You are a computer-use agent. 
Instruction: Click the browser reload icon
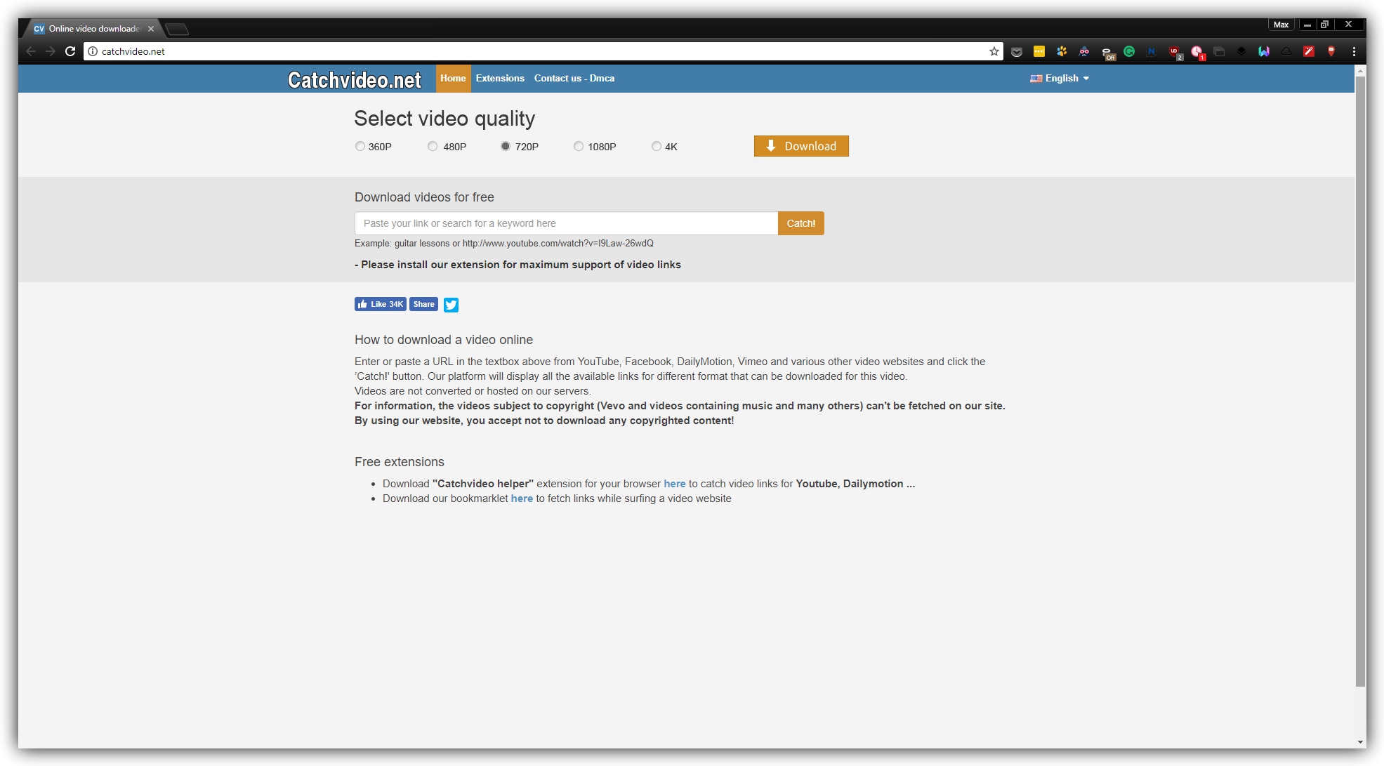click(70, 51)
